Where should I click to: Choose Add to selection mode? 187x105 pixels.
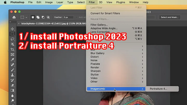click(x=38, y=17)
